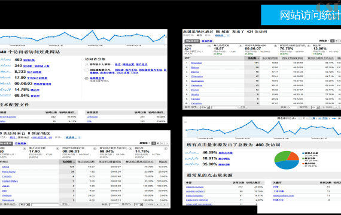Open filter condition dropdown below cities table
This screenshot has height=215, width=341.
[205, 107]
